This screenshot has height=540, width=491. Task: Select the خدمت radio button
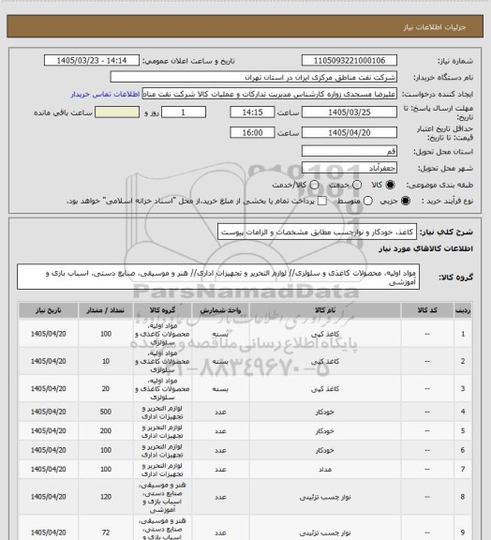(x=357, y=185)
